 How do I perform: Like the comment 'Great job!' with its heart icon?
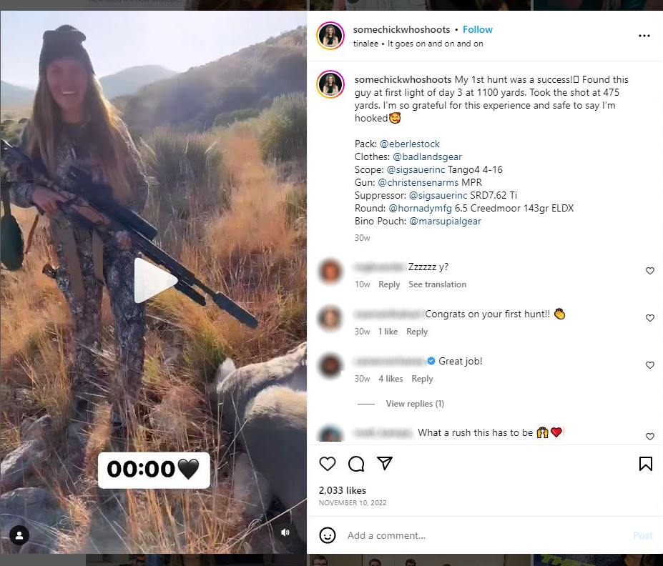(649, 365)
